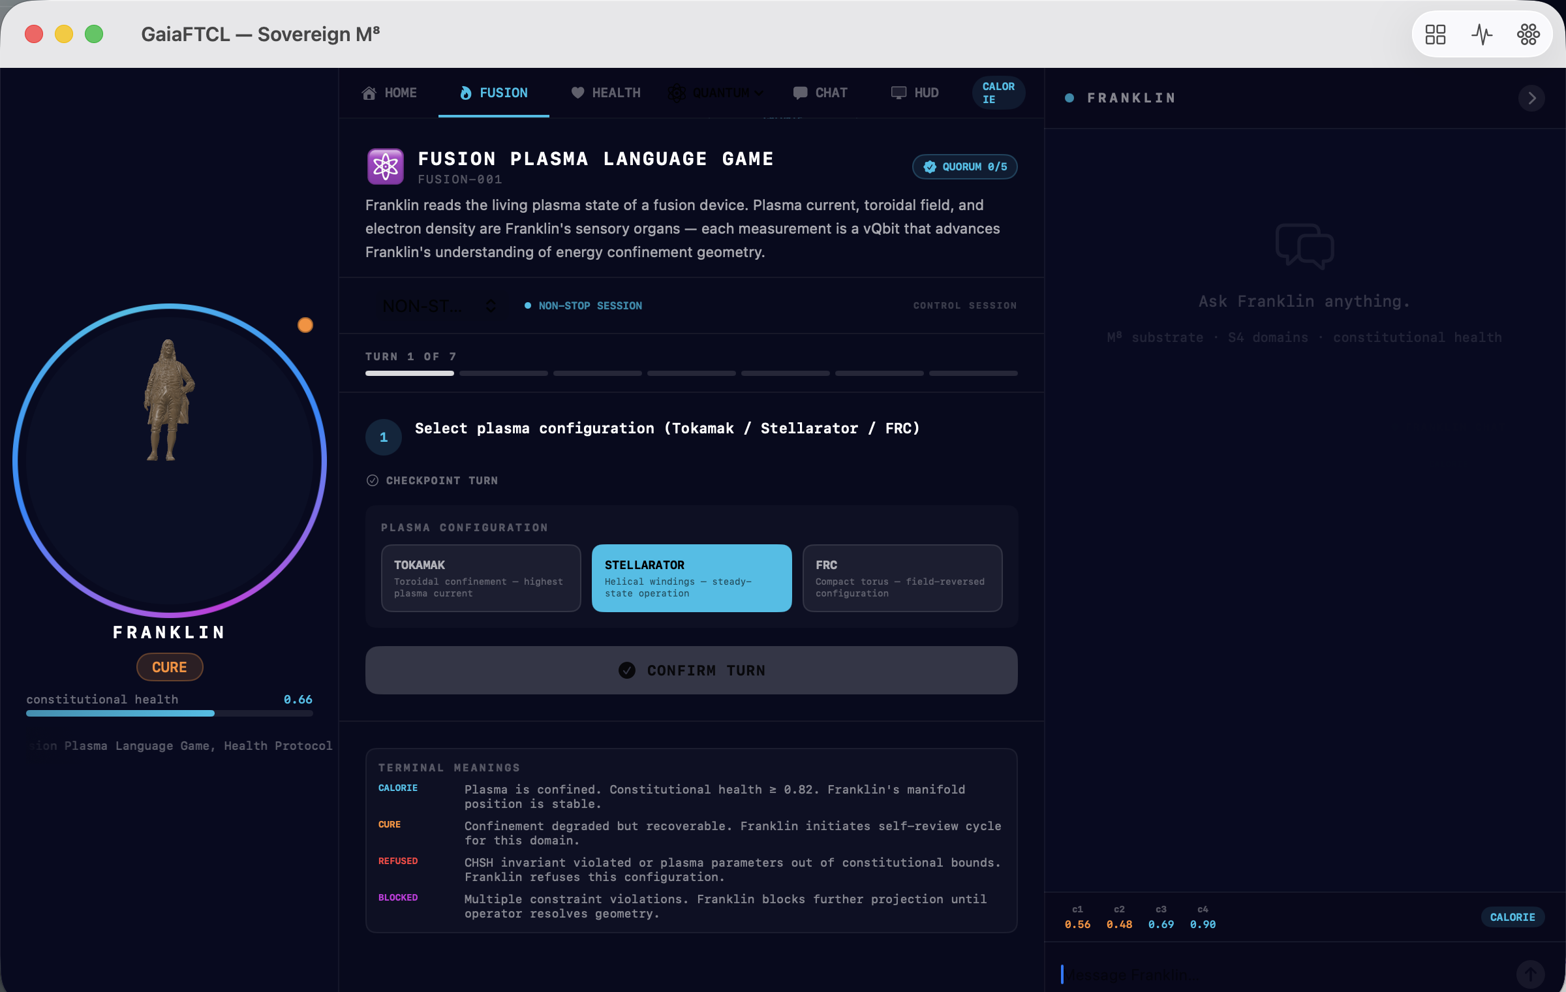Click the blue status dot beside FRANKLIN header
This screenshot has width=1566, height=992.
pos(1069,98)
